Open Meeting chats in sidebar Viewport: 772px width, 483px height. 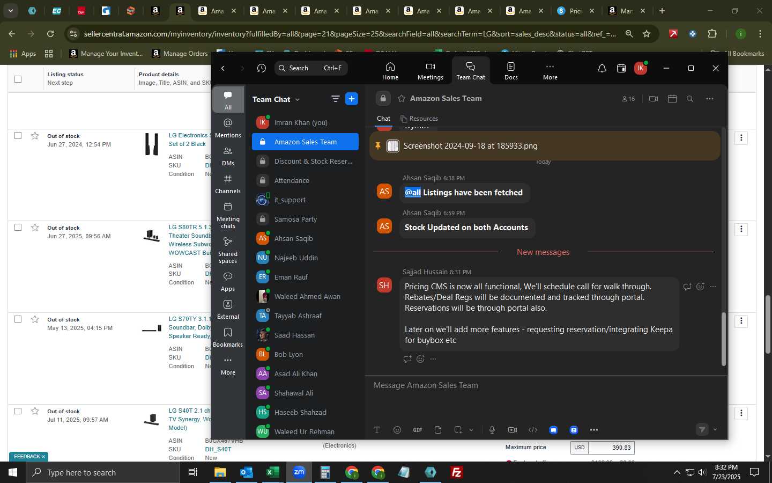(228, 215)
